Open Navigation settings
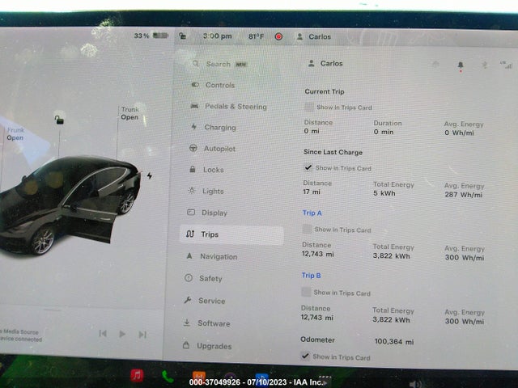Viewport: 518px width, 388px height. pyautogui.click(x=211, y=256)
